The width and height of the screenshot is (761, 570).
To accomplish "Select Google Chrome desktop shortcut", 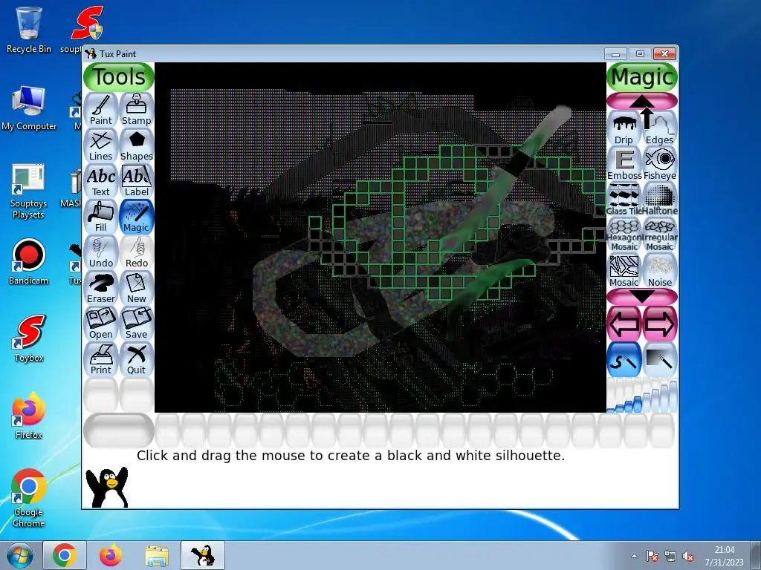I will 29,498.
